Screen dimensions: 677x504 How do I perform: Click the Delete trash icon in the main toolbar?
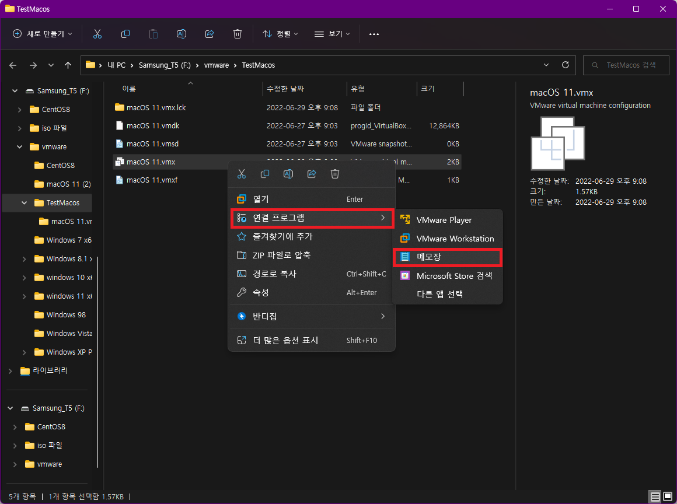tap(238, 34)
